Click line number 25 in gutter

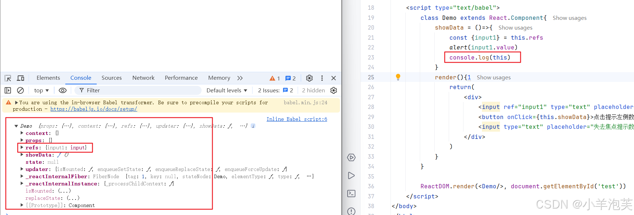click(x=371, y=77)
